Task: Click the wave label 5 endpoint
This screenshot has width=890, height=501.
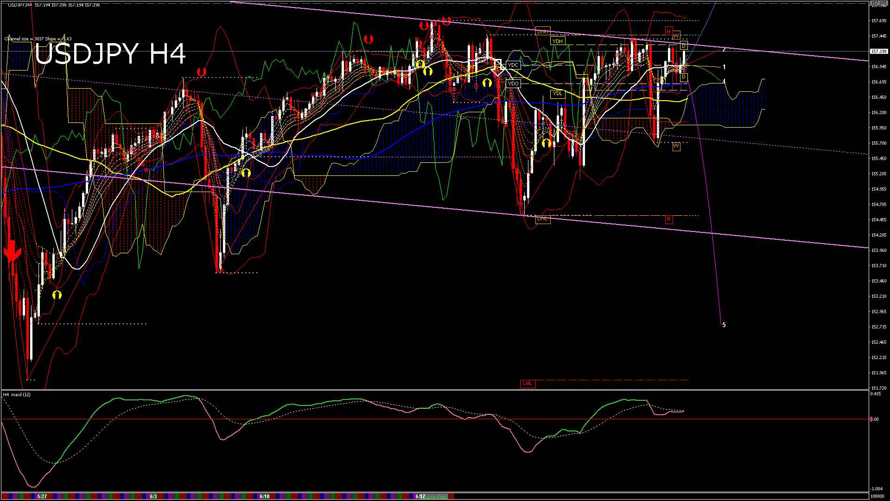Action: [x=724, y=325]
